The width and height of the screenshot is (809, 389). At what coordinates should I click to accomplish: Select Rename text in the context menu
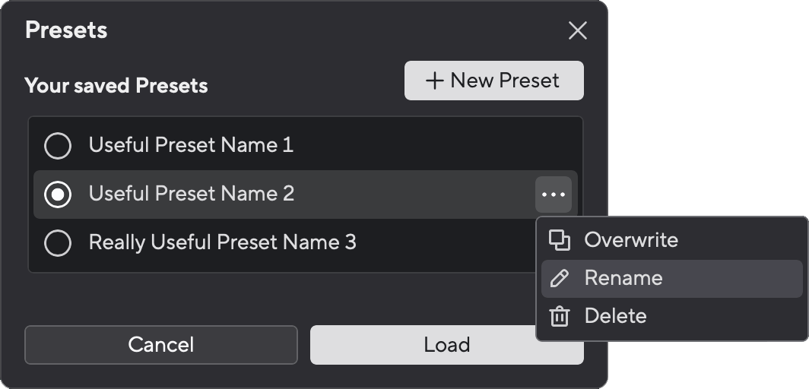coord(623,278)
